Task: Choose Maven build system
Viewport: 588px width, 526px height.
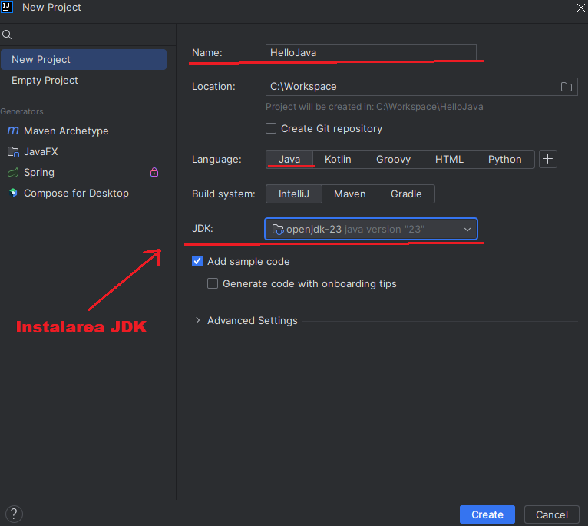Action: click(350, 194)
